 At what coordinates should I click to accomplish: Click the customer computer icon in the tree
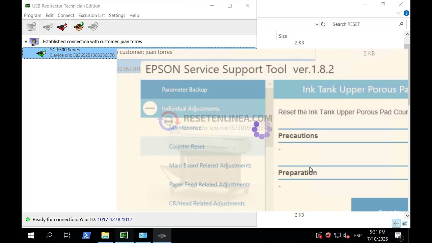(34, 42)
